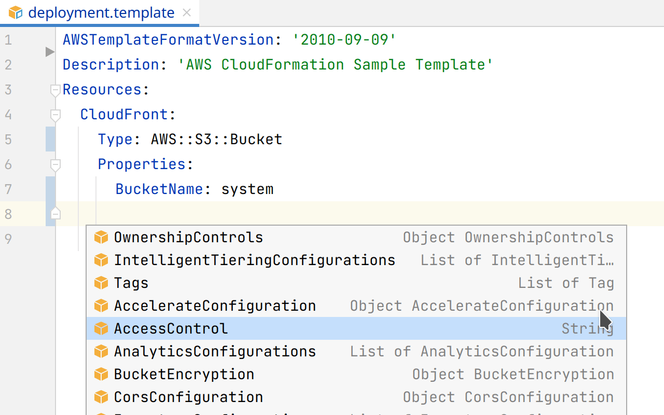Select the OwnershipControls completion suggestion
This screenshot has width=664, height=415.
[x=188, y=238]
